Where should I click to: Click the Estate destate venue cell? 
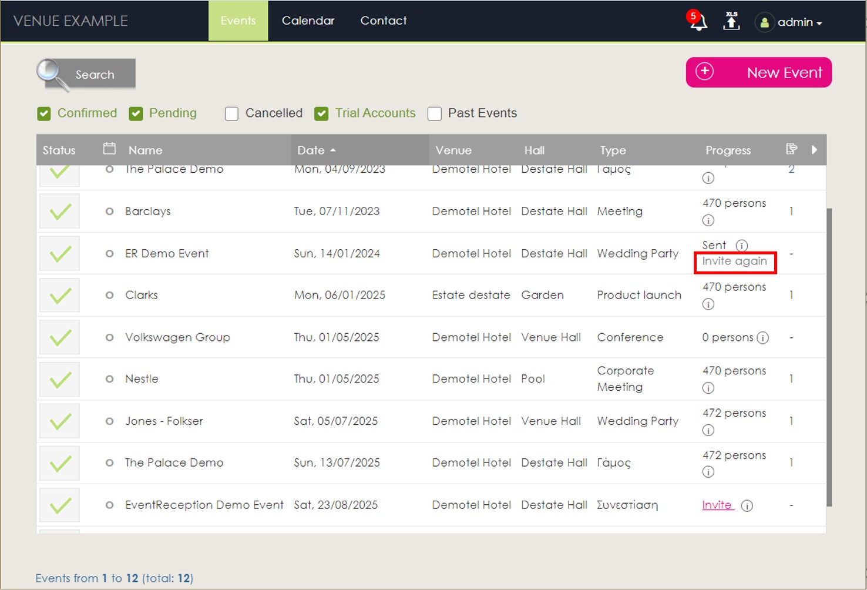tap(471, 295)
